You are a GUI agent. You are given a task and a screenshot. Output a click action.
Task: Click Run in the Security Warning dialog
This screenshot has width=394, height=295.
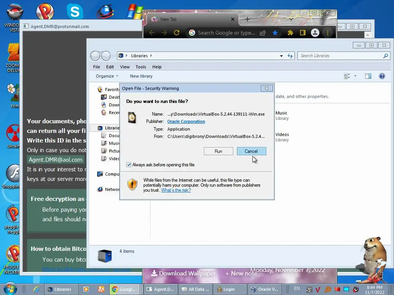(219, 151)
